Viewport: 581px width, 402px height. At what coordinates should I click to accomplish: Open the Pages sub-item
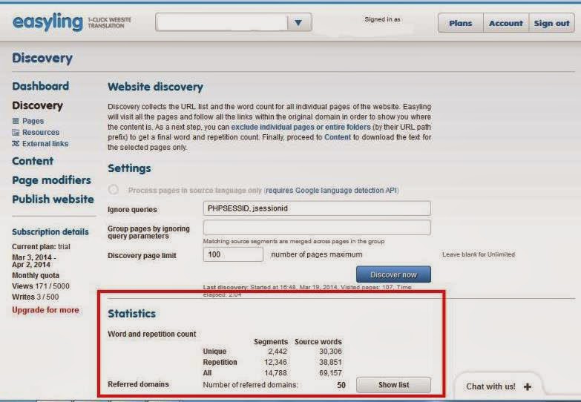(x=33, y=121)
